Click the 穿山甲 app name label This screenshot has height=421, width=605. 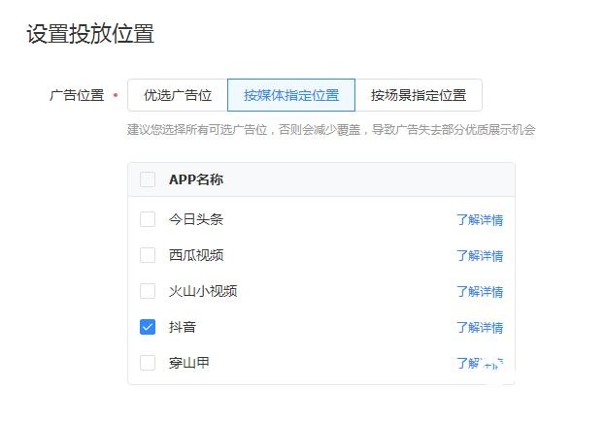pos(189,363)
